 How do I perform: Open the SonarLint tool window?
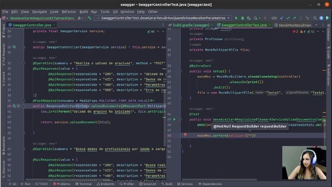(148, 184)
